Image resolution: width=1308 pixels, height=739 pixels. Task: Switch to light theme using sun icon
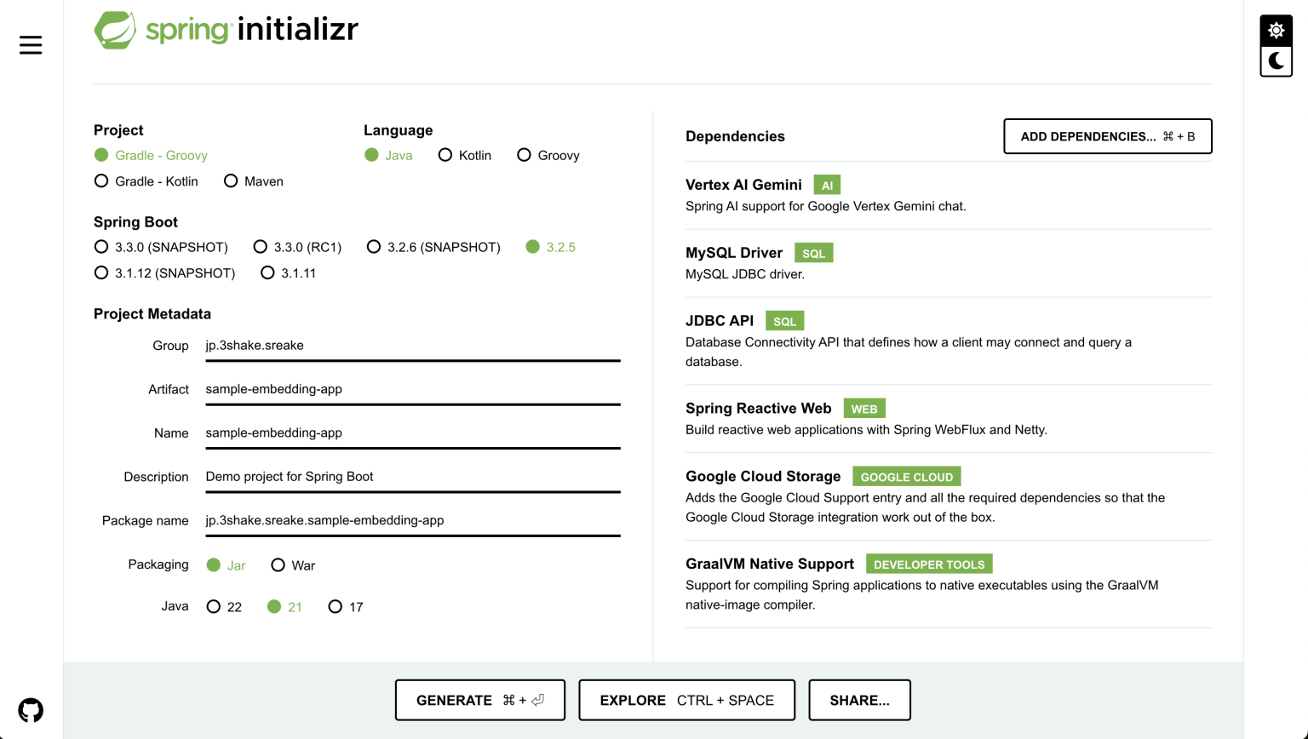[1276, 30]
